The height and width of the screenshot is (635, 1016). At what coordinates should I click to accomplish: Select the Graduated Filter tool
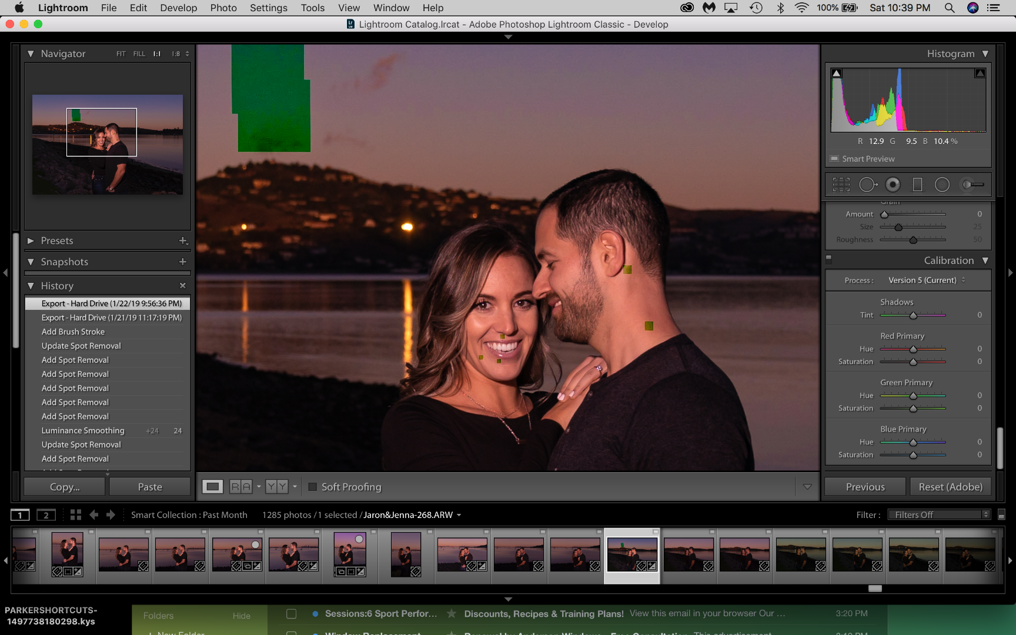pos(917,185)
